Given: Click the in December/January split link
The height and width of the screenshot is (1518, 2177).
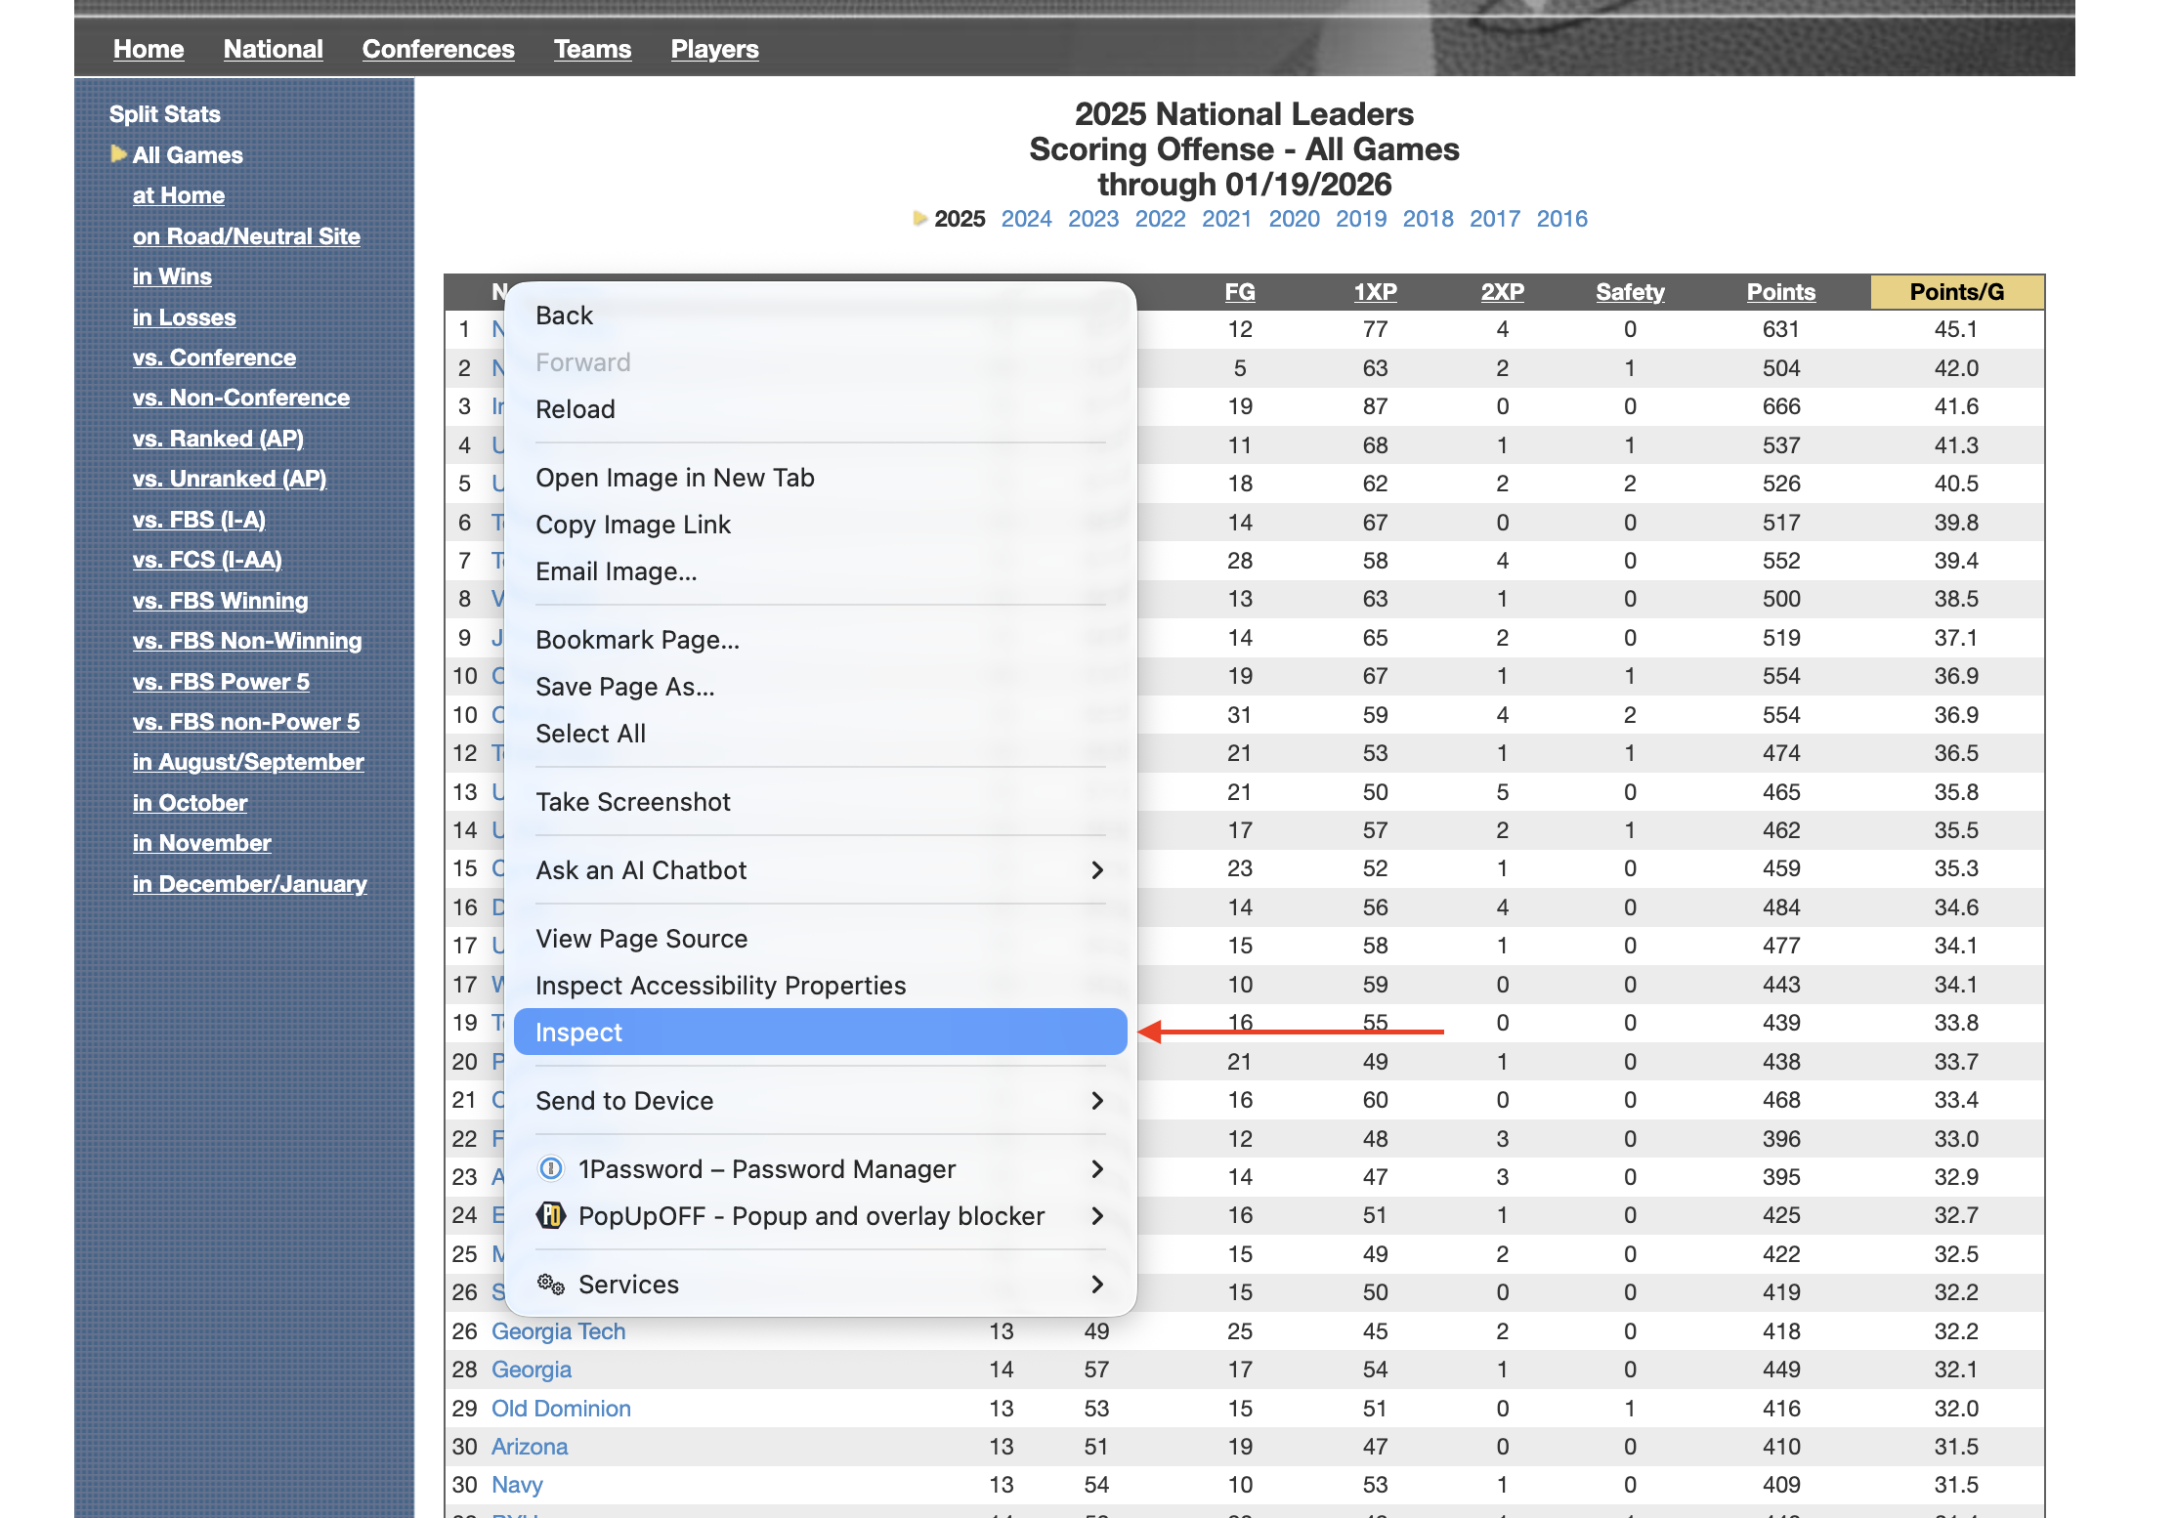Looking at the screenshot, I should point(249,883).
